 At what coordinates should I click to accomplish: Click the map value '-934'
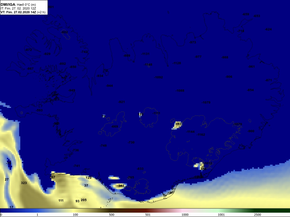point(100,76)
